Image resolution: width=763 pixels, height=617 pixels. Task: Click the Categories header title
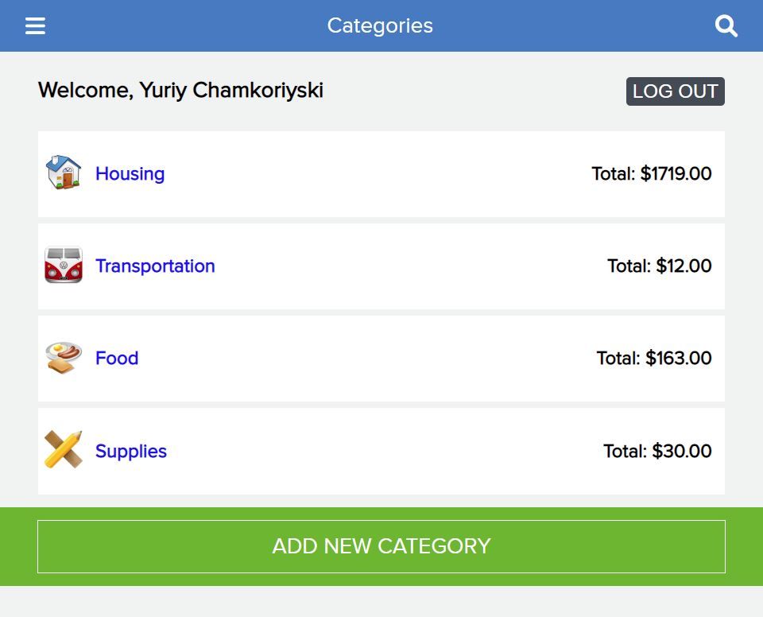pos(380,25)
